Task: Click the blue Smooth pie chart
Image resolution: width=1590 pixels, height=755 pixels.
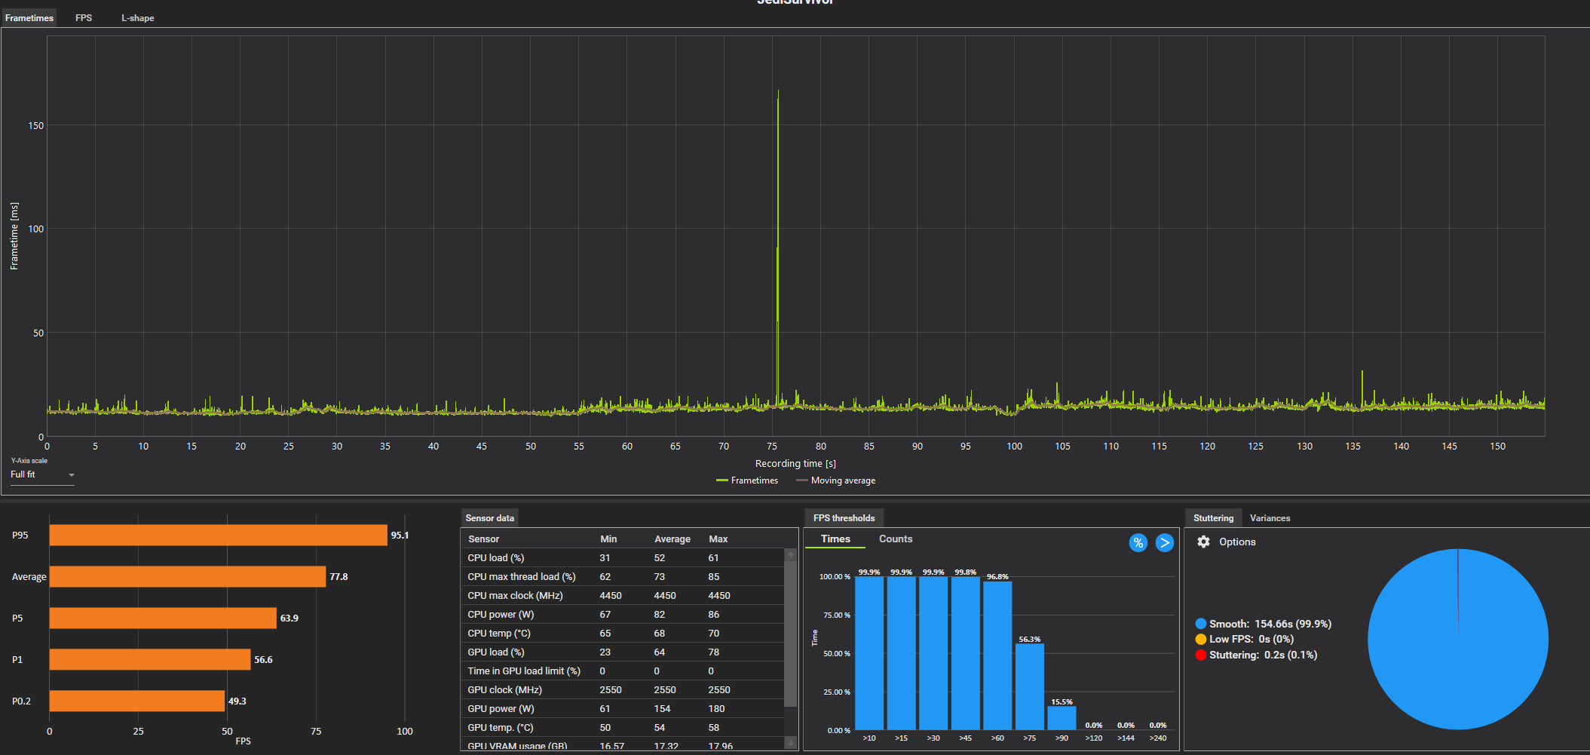Action: tap(1458, 639)
